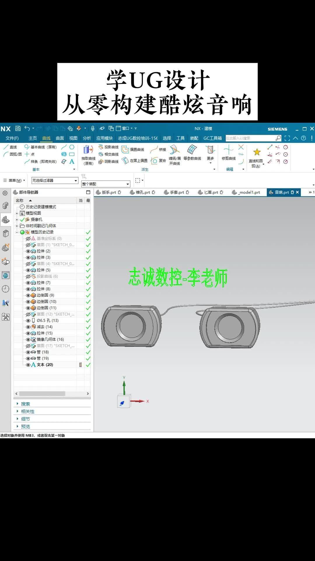Click the Part Navigator horizontal scrollbar
315x561 pixels.
click(42, 394)
